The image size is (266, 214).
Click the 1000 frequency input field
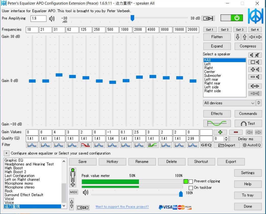point(126,30)
